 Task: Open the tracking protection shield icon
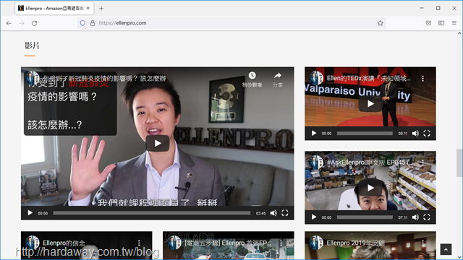(82, 23)
